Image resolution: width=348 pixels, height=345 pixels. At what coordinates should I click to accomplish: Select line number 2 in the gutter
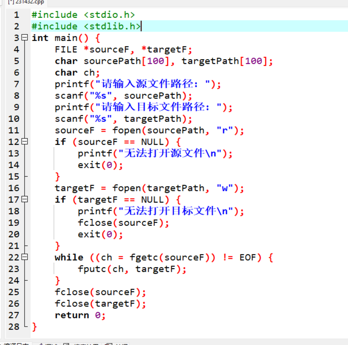pyautogui.click(x=16, y=26)
